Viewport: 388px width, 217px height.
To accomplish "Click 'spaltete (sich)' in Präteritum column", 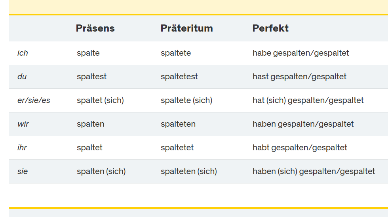I will point(186,100).
